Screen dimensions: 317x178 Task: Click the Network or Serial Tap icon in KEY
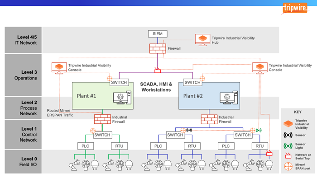click(288, 156)
